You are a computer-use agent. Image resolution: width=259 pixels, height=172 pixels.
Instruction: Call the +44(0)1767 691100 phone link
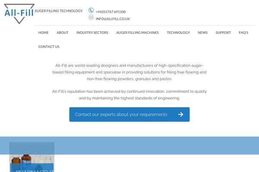(x=111, y=12)
